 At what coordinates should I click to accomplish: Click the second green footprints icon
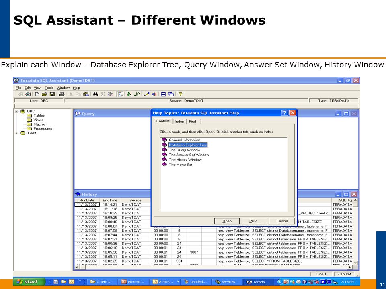(137, 94)
